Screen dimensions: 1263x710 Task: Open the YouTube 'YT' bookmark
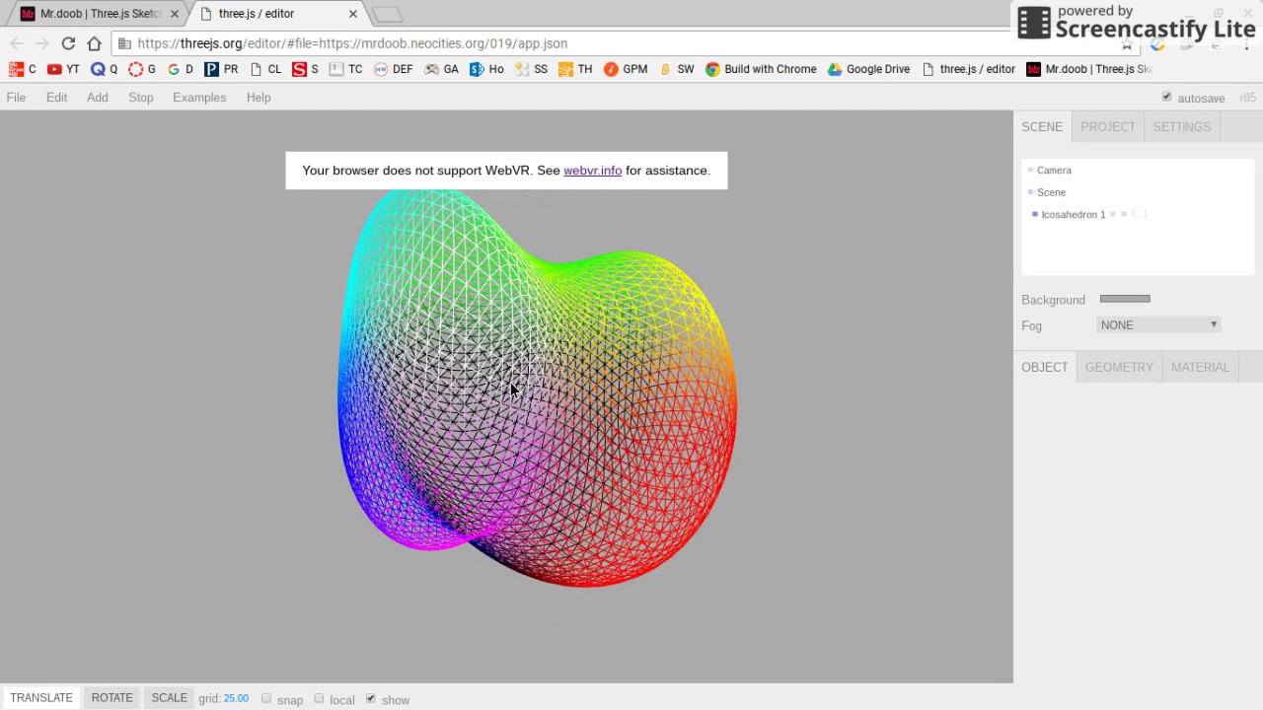(63, 69)
